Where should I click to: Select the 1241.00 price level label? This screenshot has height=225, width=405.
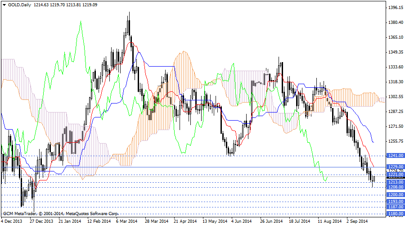tap(396, 156)
